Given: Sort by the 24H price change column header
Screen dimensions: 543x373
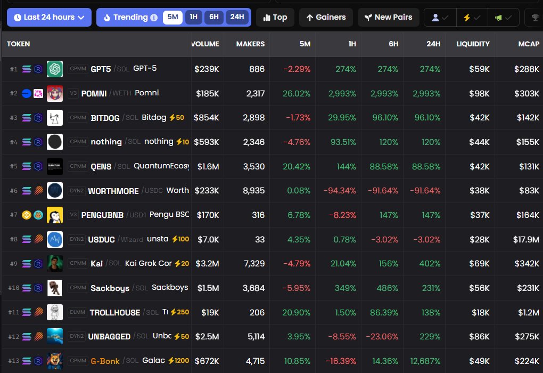Looking at the screenshot, I should (x=433, y=44).
